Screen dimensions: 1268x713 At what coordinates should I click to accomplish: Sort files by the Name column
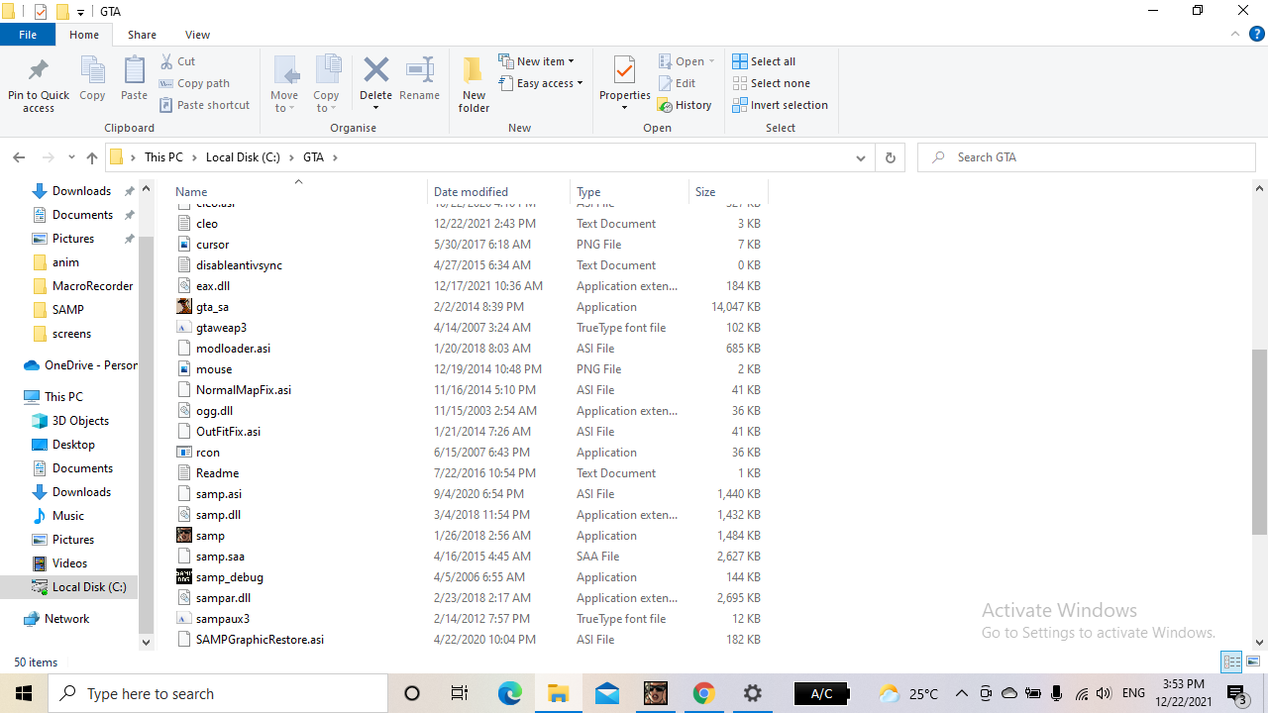click(298, 192)
